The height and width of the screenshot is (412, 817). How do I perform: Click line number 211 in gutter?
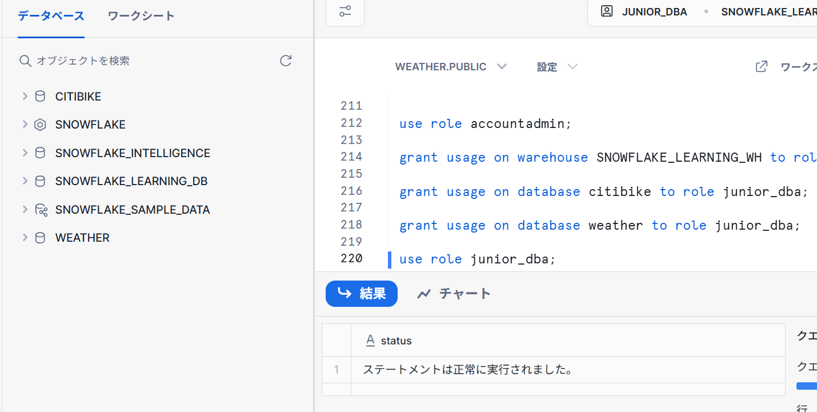pos(351,106)
